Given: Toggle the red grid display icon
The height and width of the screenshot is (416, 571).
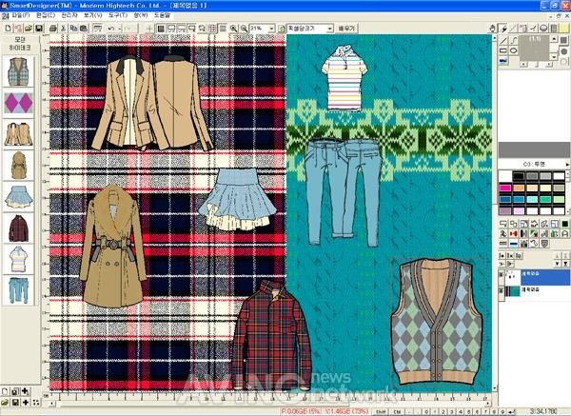Looking at the screenshot, I should point(212,29).
